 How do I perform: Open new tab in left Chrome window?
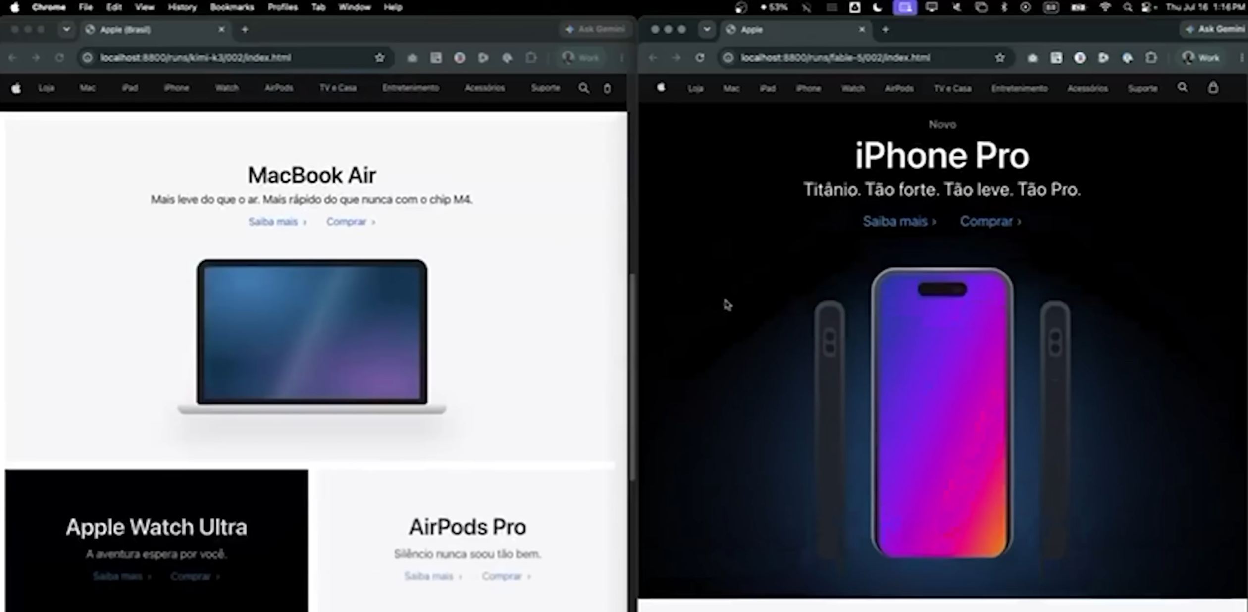(245, 30)
